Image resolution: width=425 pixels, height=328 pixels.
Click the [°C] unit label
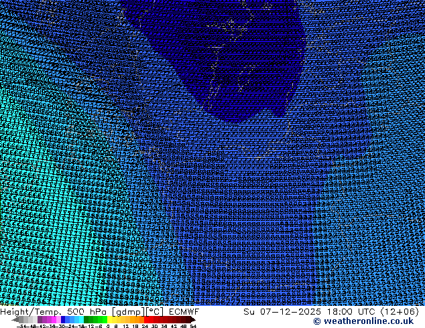155,312
